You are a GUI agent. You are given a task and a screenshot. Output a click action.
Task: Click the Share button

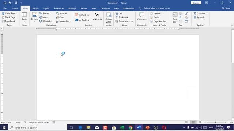226,8
